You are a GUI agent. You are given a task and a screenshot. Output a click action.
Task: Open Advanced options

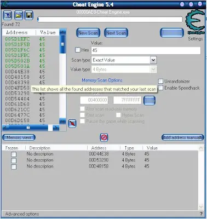coord(22,214)
